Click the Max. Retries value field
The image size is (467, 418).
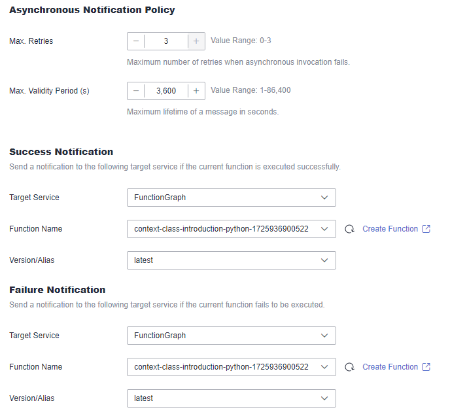[x=166, y=41]
